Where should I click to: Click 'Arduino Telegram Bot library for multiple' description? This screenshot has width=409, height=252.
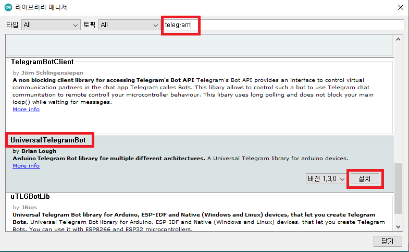[109, 159]
